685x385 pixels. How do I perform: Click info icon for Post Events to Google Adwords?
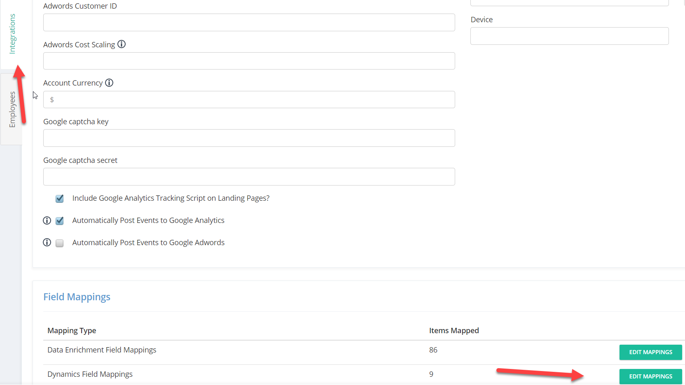pyautogui.click(x=47, y=242)
